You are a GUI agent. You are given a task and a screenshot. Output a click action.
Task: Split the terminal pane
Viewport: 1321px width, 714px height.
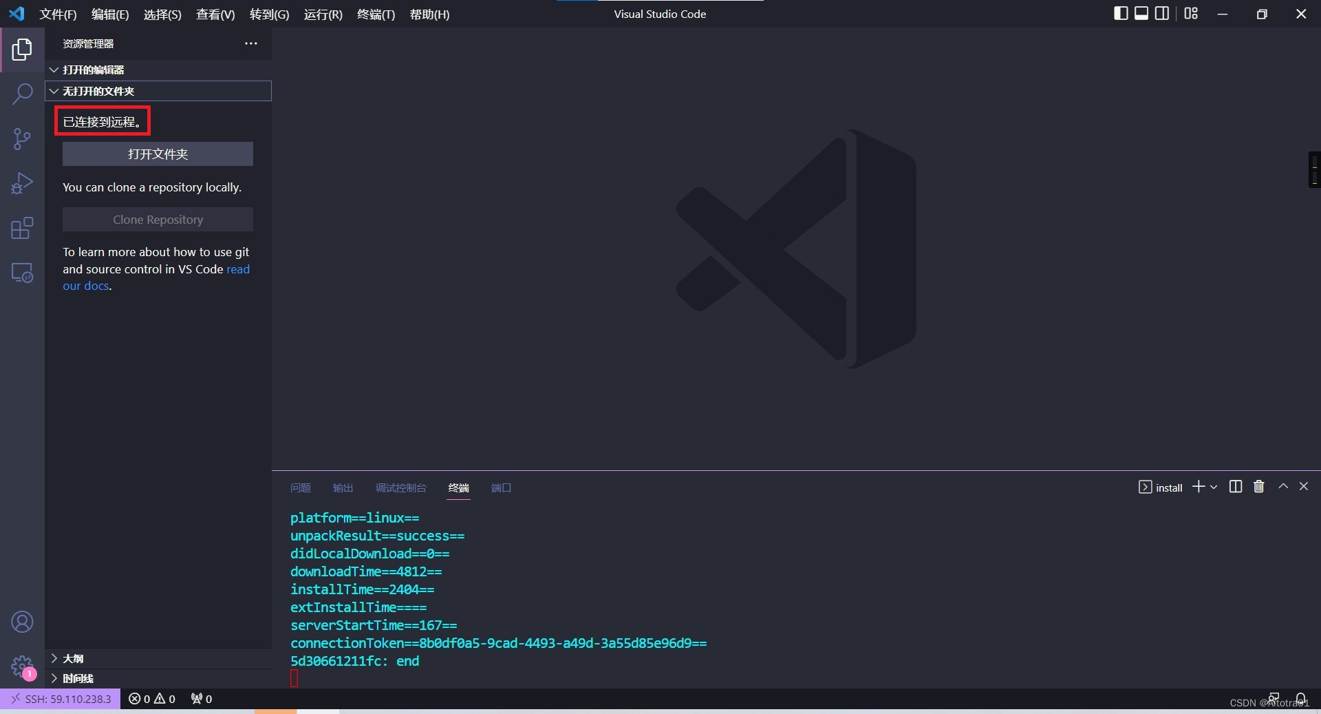coord(1236,487)
